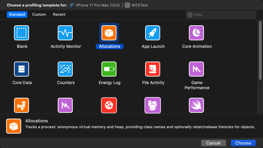The height and width of the screenshot is (148, 263).
Task: Click the Blank label
Action: point(22,46)
